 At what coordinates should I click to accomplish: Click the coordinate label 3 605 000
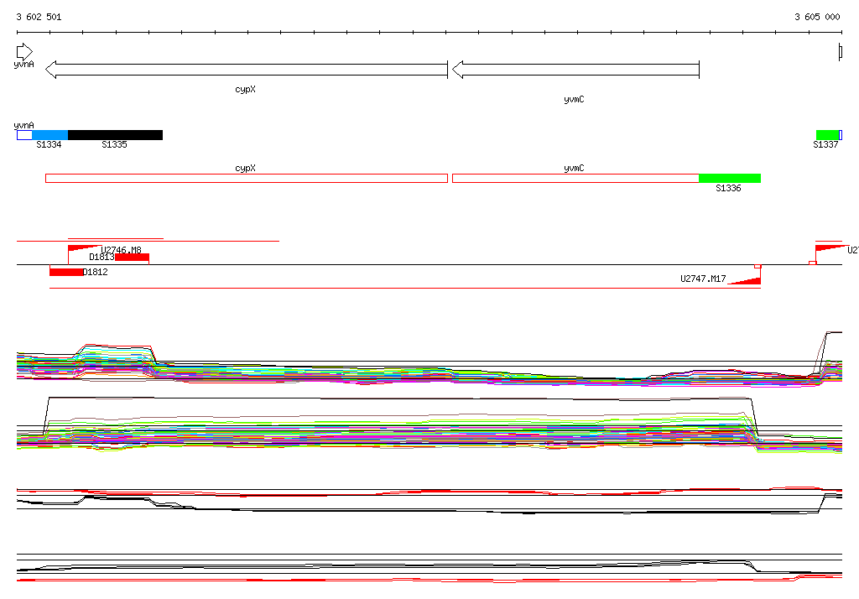pyautogui.click(x=817, y=17)
